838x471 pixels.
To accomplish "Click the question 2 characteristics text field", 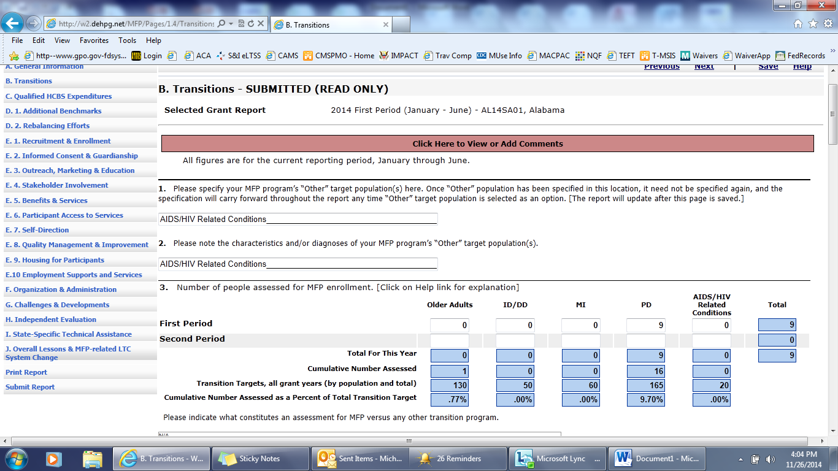I will point(298,264).
